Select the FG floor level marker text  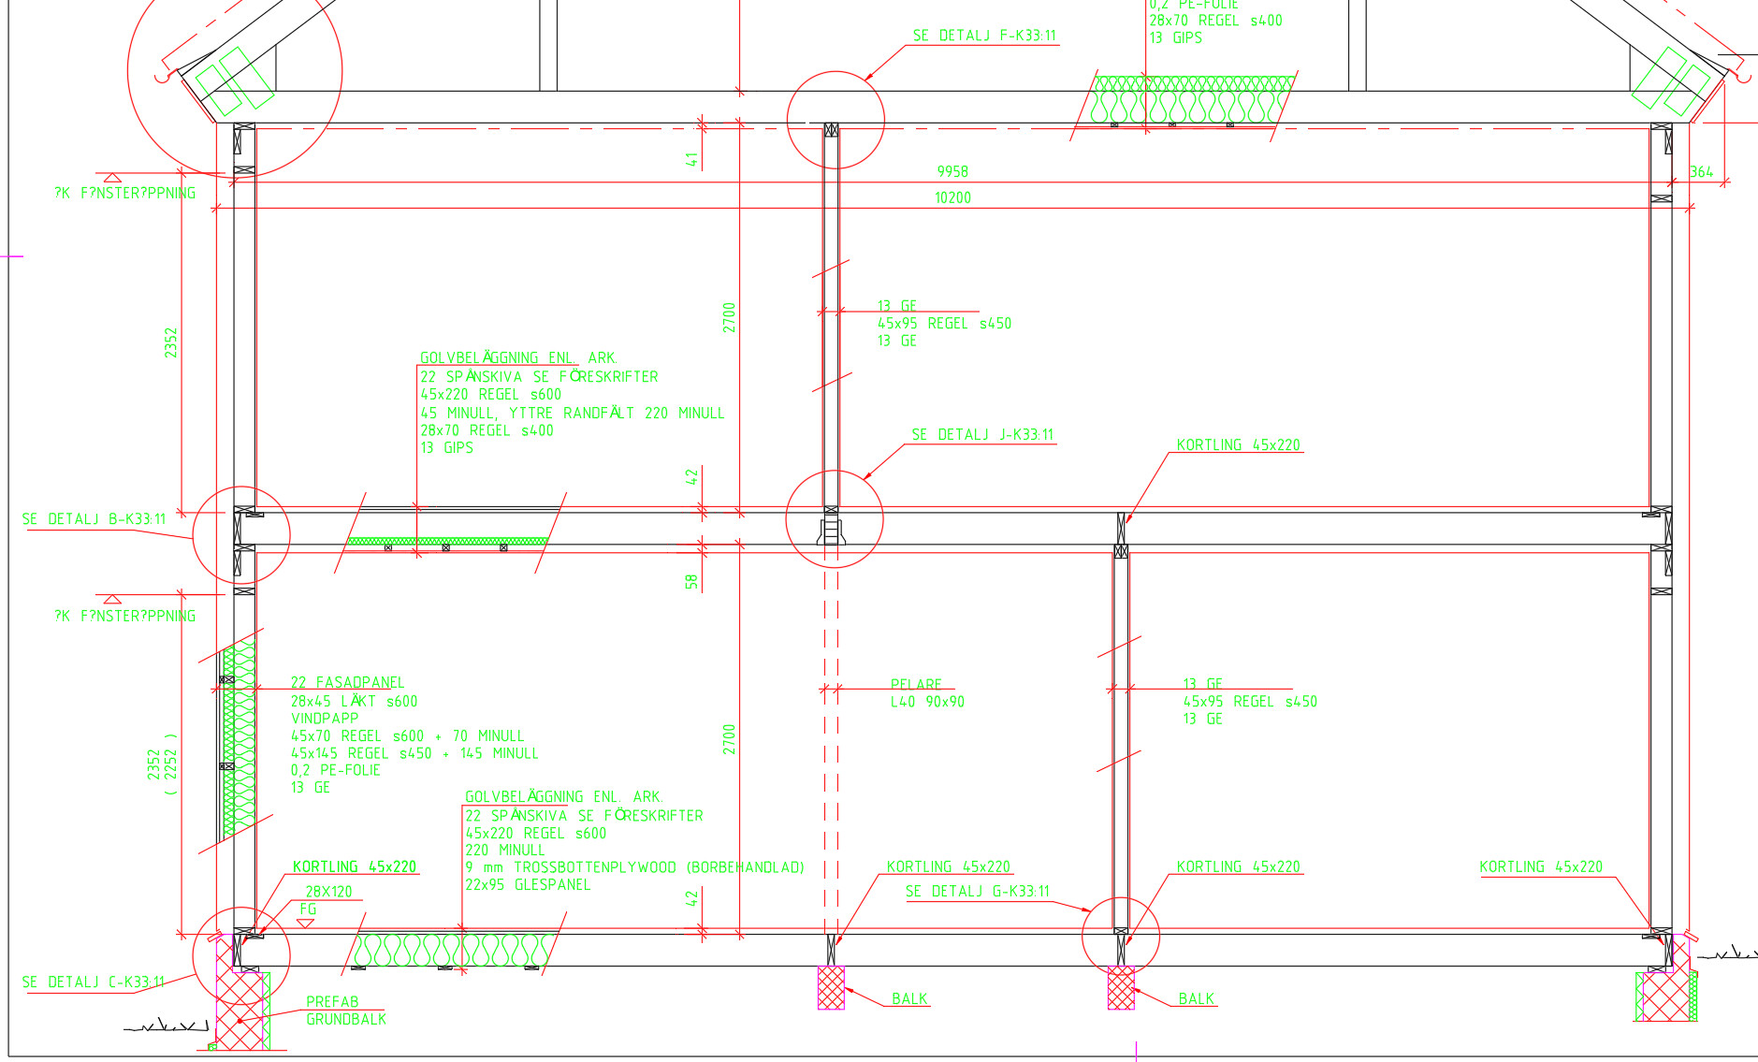click(308, 909)
